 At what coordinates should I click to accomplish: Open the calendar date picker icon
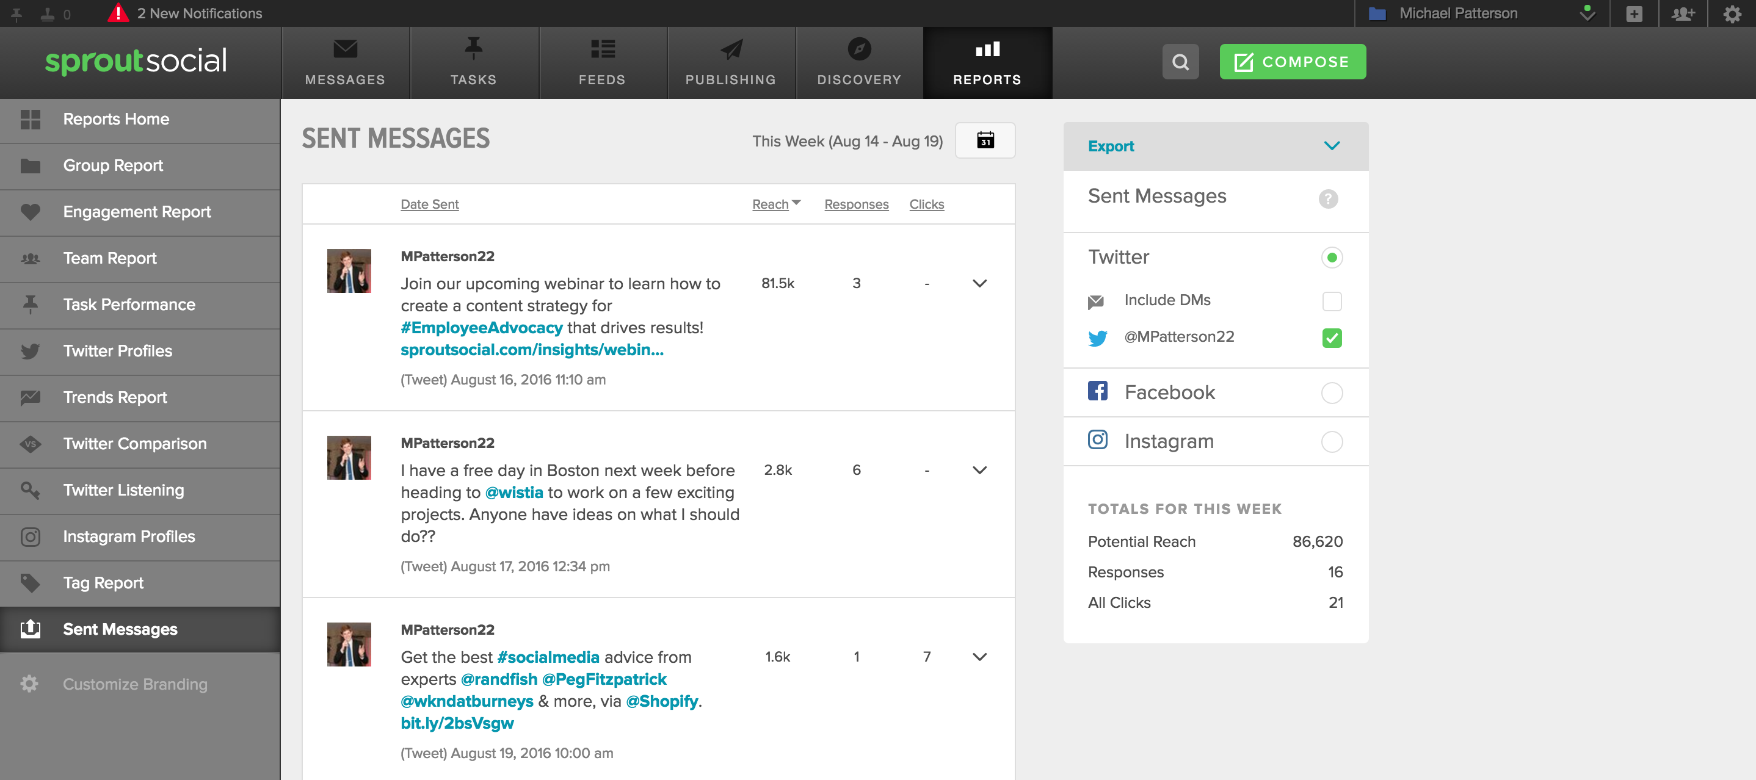coord(985,140)
